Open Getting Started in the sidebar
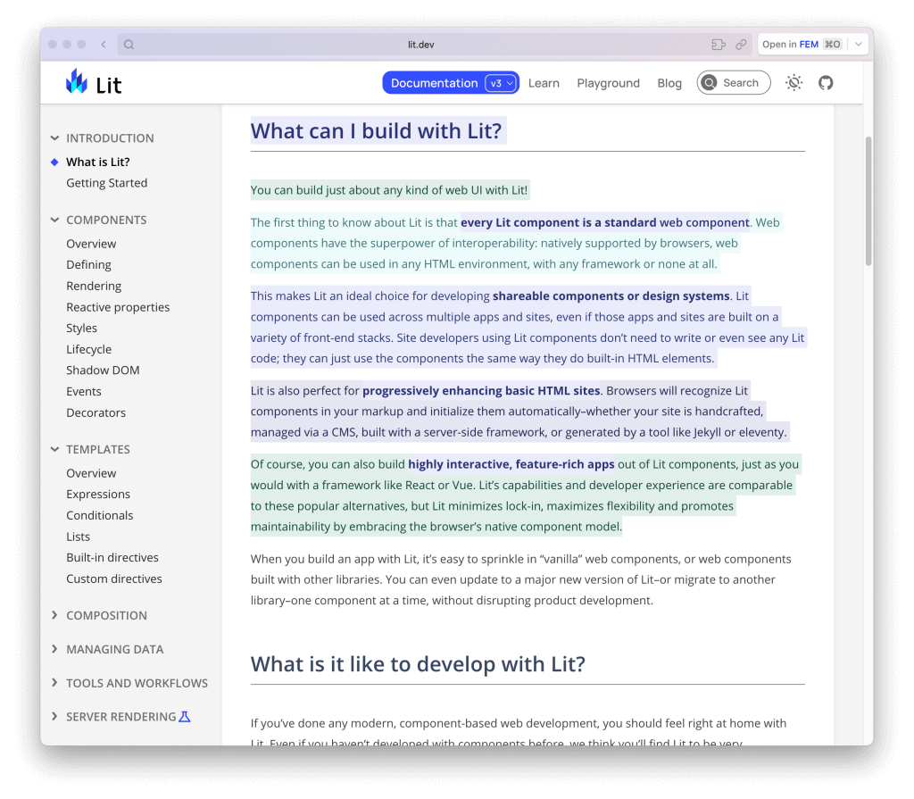 click(x=107, y=183)
